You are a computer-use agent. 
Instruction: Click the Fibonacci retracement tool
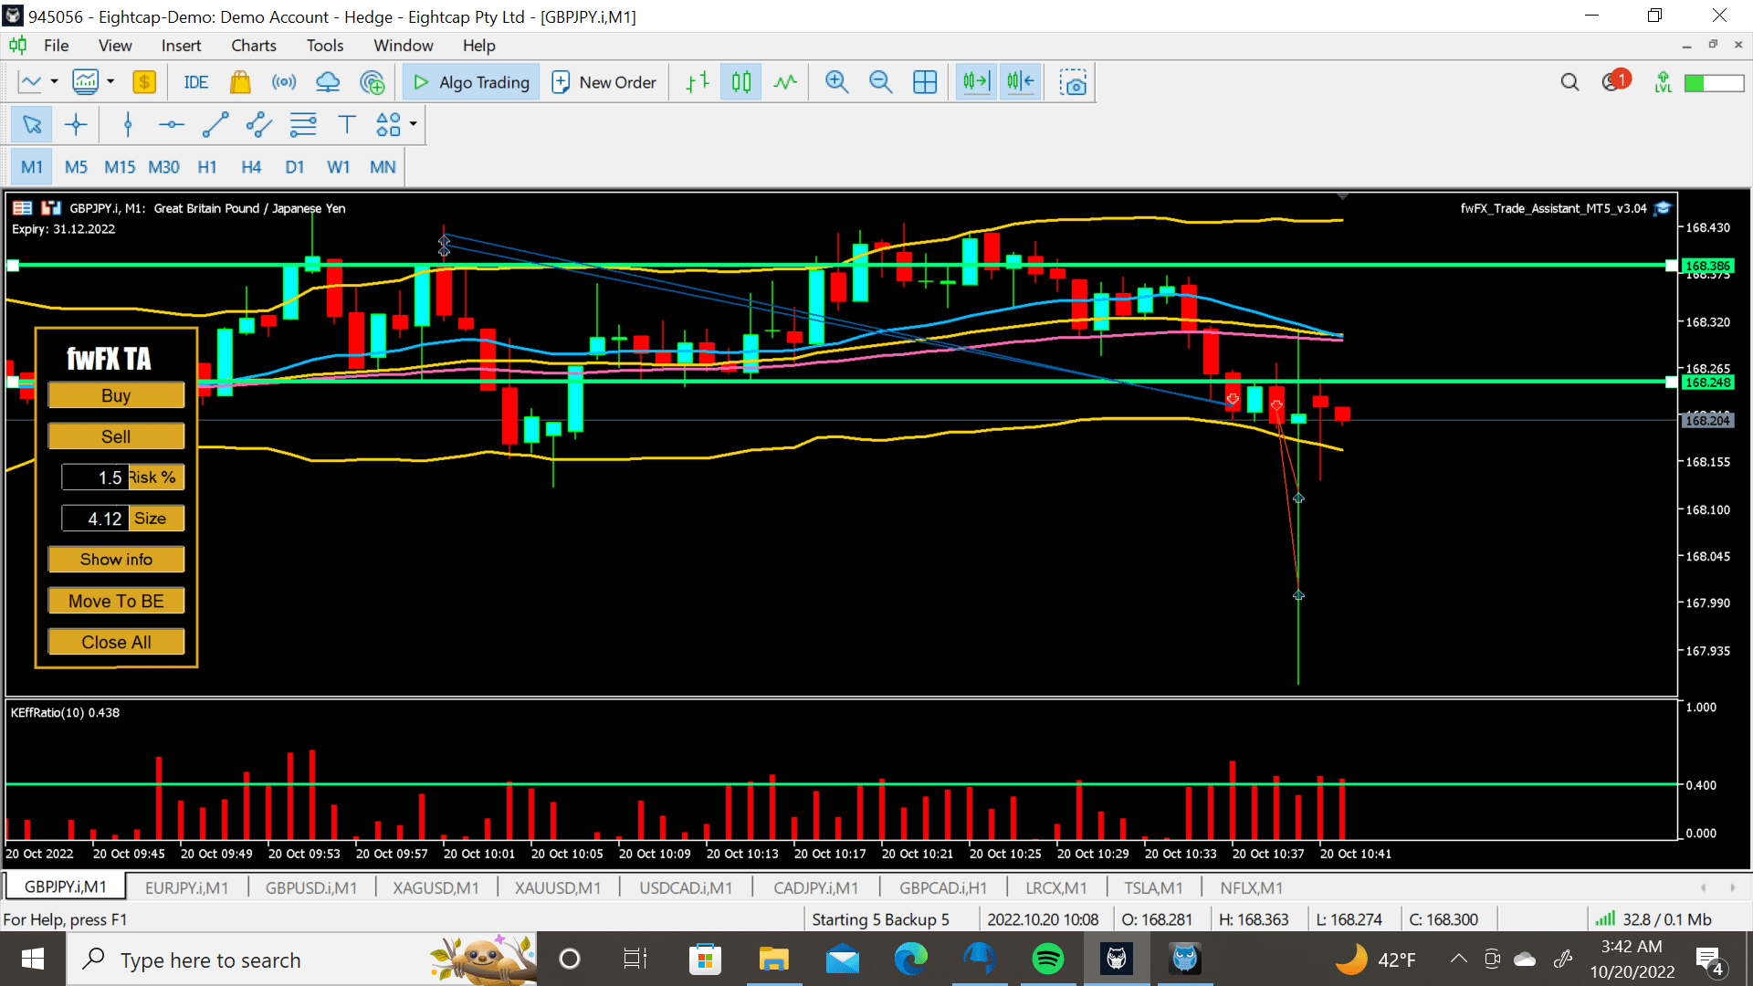pos(303,125)
